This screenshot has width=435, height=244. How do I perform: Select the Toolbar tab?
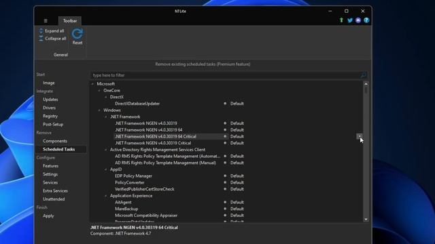pos(70,21)
